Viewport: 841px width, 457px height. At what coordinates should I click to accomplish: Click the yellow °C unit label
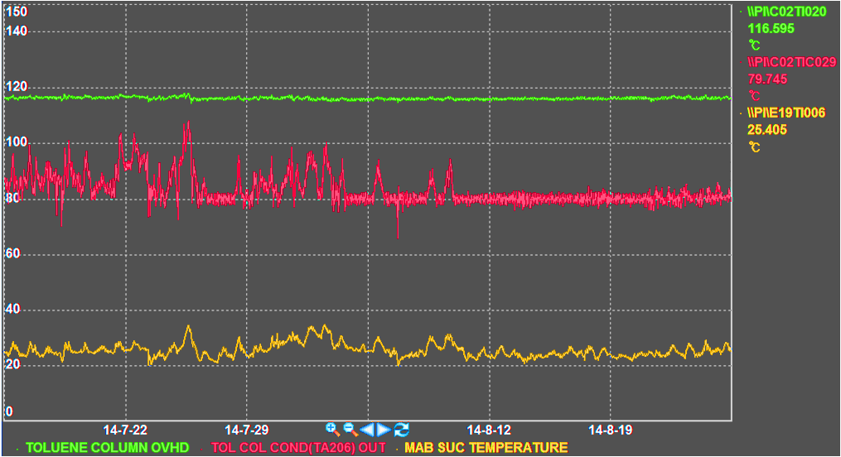coord(754,147)
